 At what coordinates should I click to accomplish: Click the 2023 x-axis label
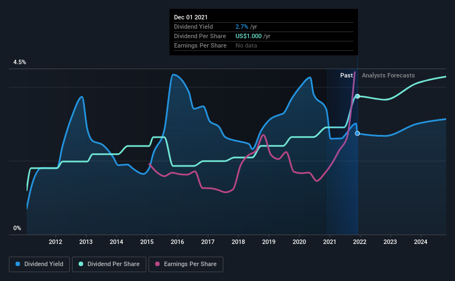[390, 242]
